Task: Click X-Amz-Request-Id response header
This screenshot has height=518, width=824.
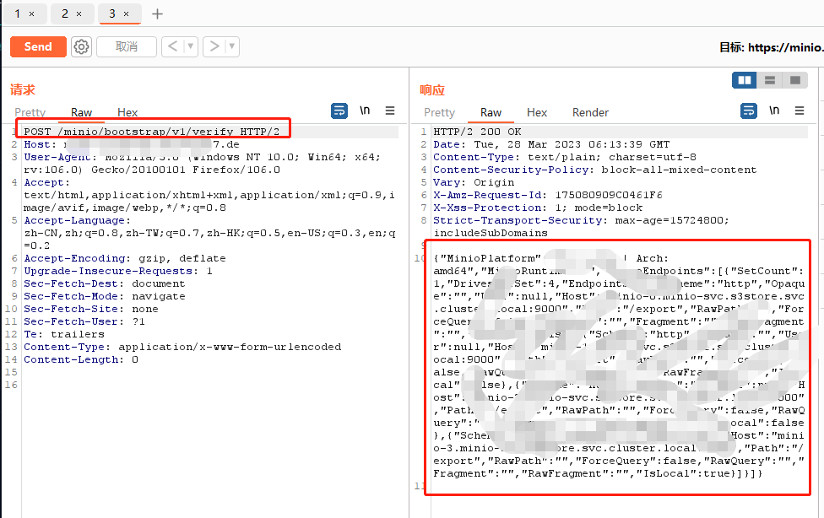Action: click(548, 195)
